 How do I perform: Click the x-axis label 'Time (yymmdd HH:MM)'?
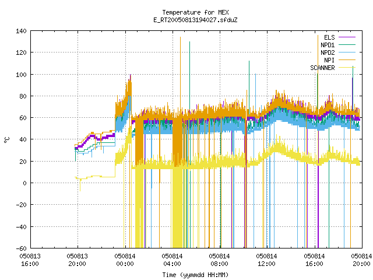tap(195, 275)
